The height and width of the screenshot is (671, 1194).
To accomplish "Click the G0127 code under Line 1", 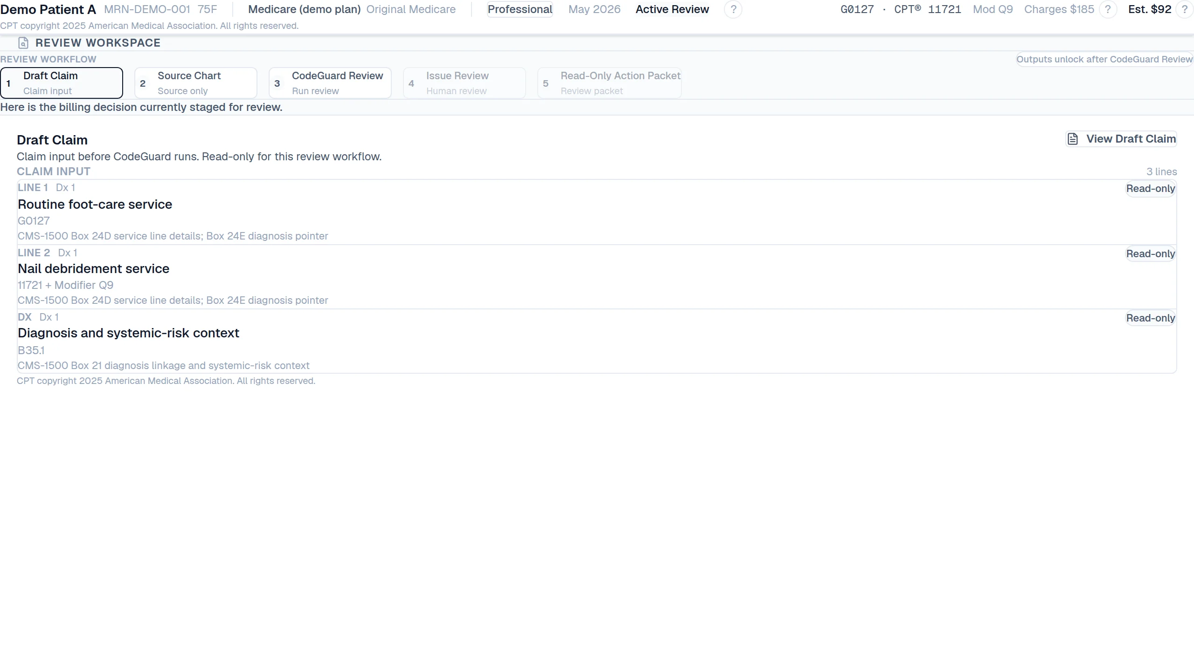I will click(34, 221).
